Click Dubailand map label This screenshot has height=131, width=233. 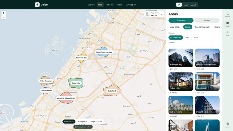[x=112, y=91]
